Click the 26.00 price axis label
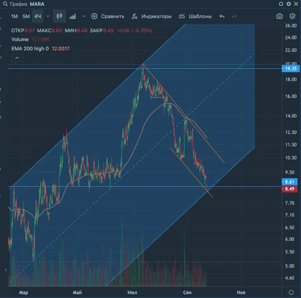301x298 pixels. coord(291,26)
